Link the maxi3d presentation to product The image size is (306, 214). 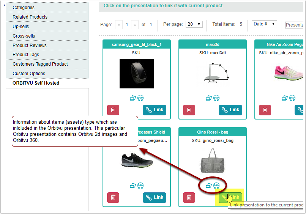[x=230, y=110]
